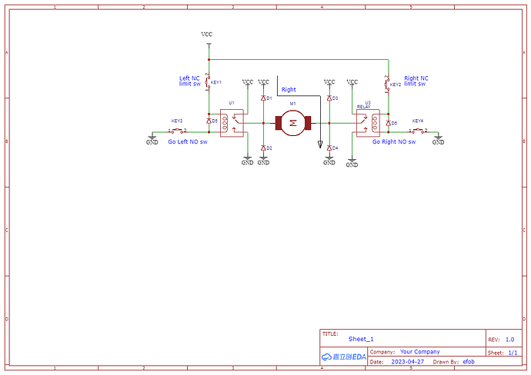The height and width of the screenshot is (375, 531).
Task: Select the "M1" designator text
Action: (292, 104)
